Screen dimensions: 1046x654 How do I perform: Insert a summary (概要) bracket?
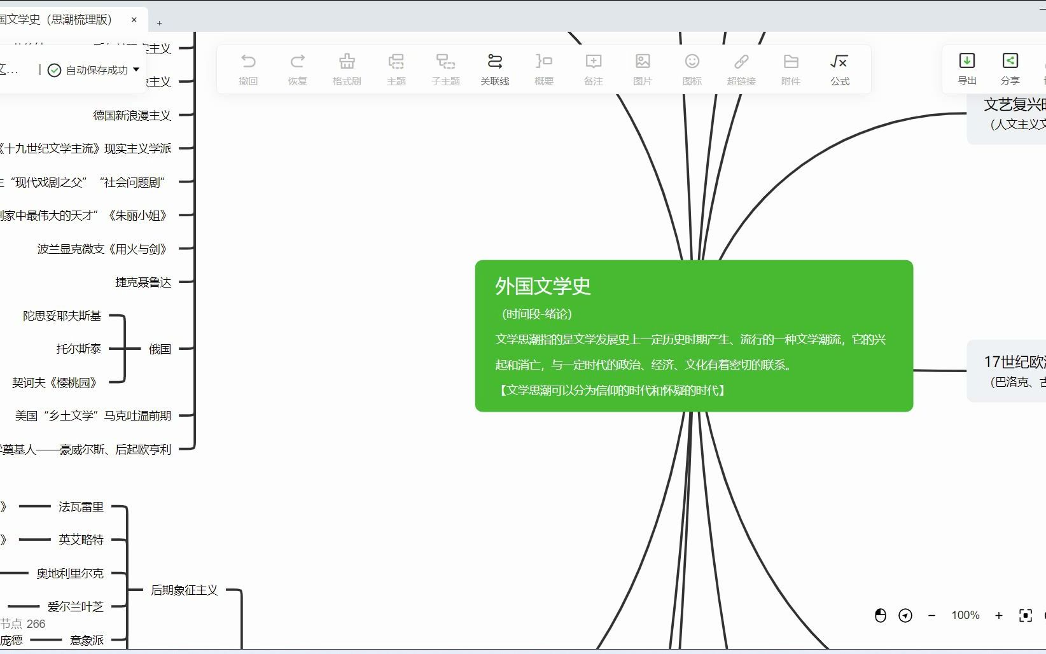pos(544,69)
